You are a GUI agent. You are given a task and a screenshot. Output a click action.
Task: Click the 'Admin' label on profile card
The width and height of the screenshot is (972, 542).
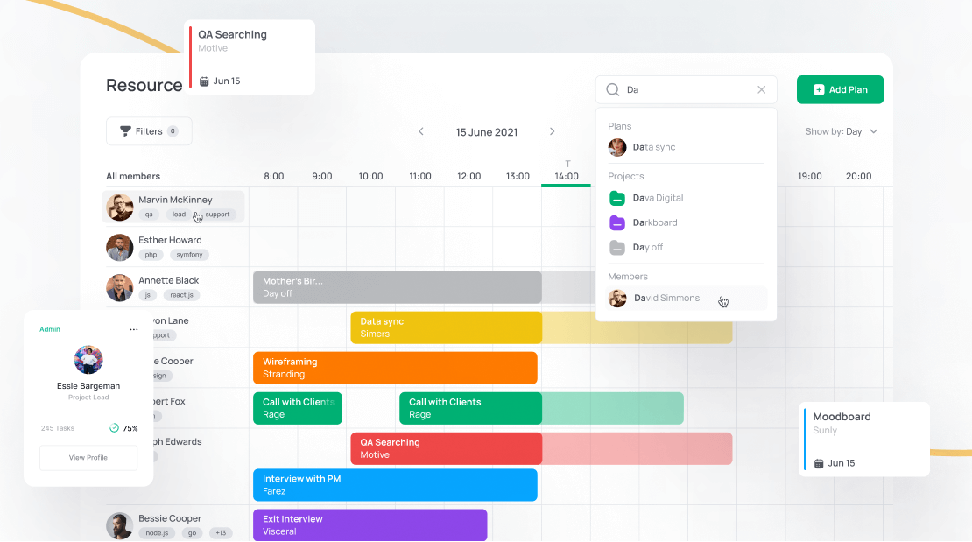coord(50,329)
